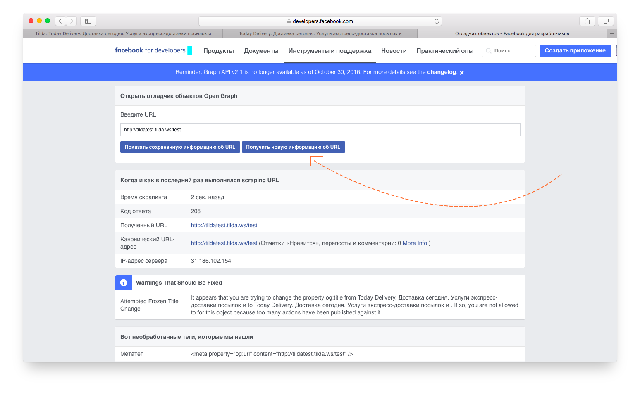Click the search magnifier icon
Viewport: 640px width, 395px height.
click(x=489, y=51)
